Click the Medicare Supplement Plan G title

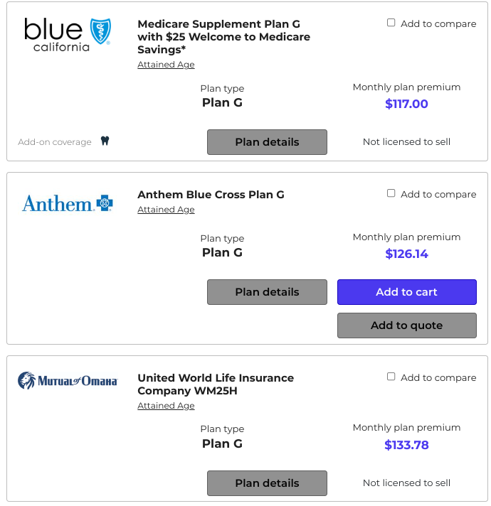tap(223, 37)
